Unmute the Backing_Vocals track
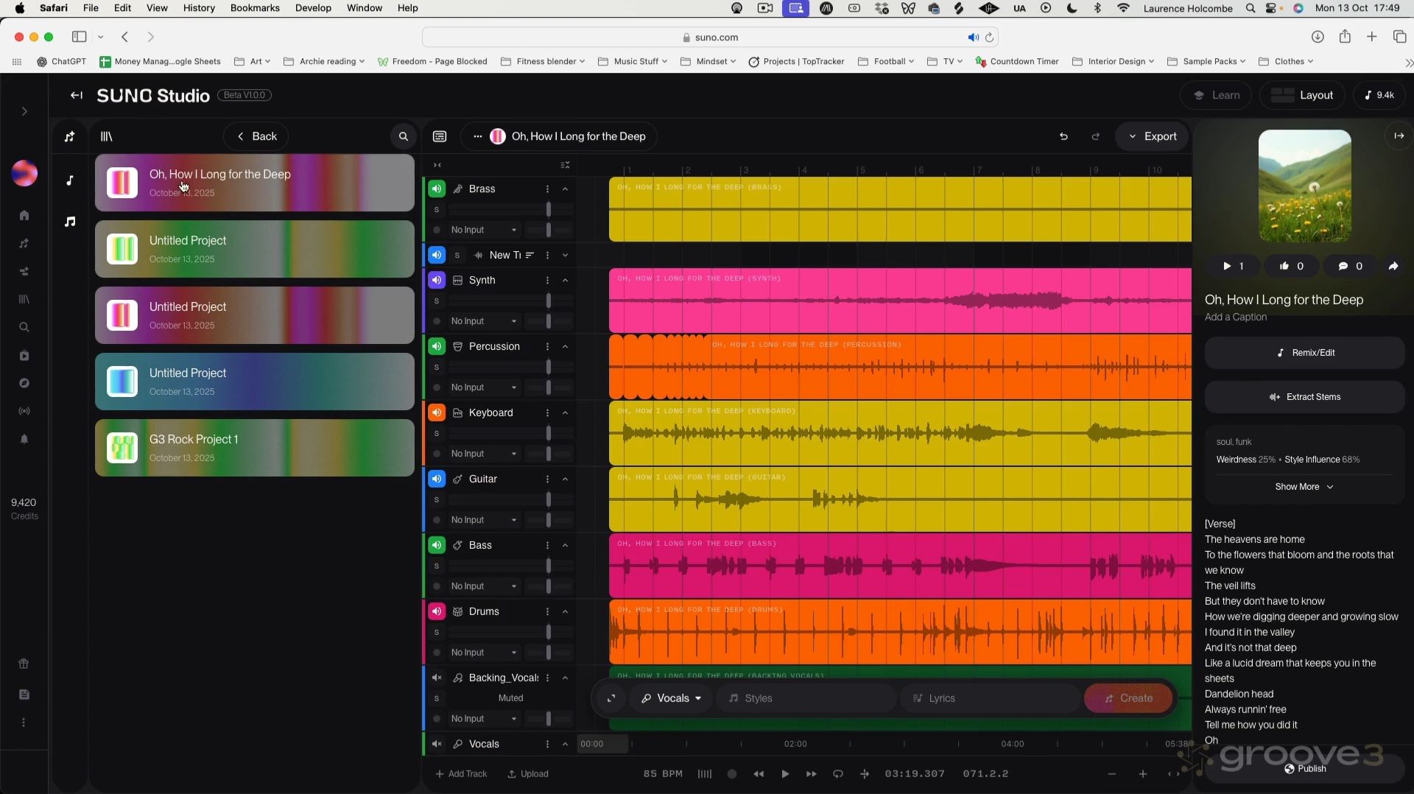The image size is (1414, 794). (x=437, y=678)
